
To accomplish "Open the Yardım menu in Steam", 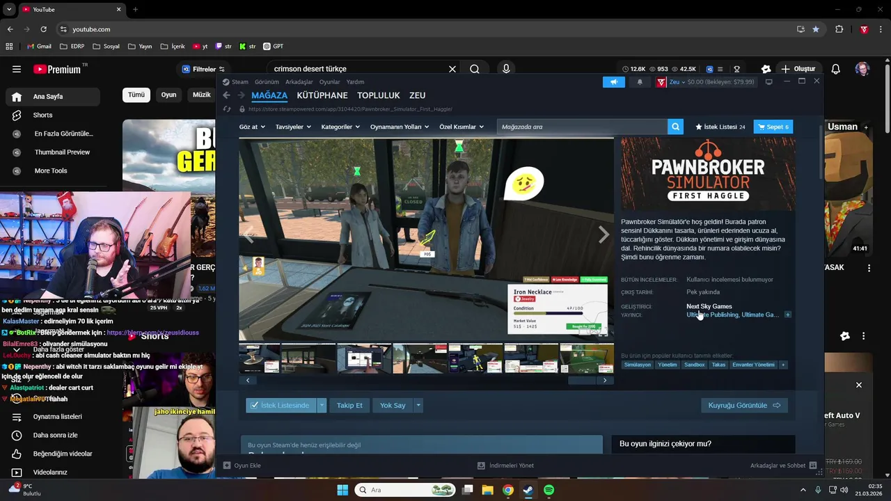I will (356, 82).
